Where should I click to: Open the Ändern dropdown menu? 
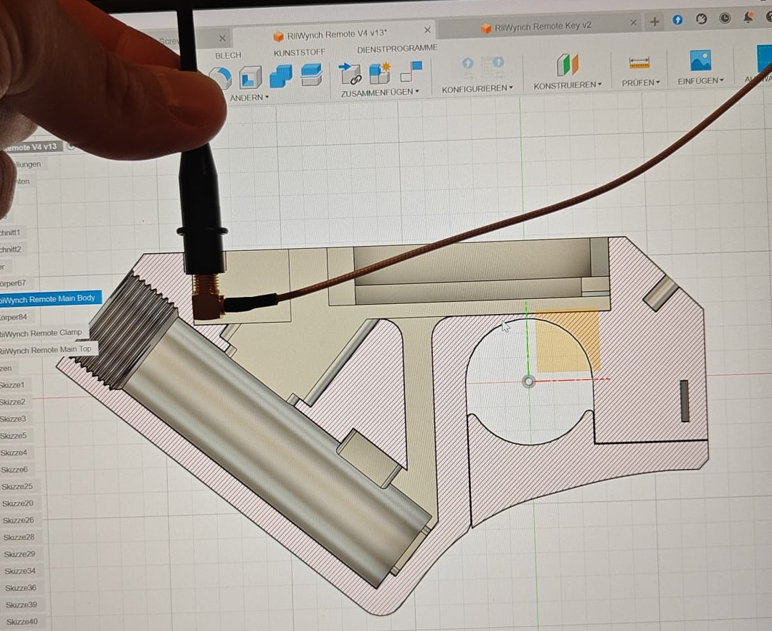tap(249, 98)
